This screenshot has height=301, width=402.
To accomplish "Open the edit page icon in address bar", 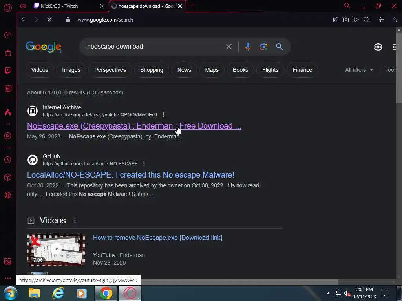I will tap(336, 20).
